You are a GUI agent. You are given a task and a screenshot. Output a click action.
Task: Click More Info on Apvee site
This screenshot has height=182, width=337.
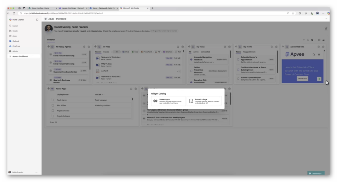coord(302,79)
